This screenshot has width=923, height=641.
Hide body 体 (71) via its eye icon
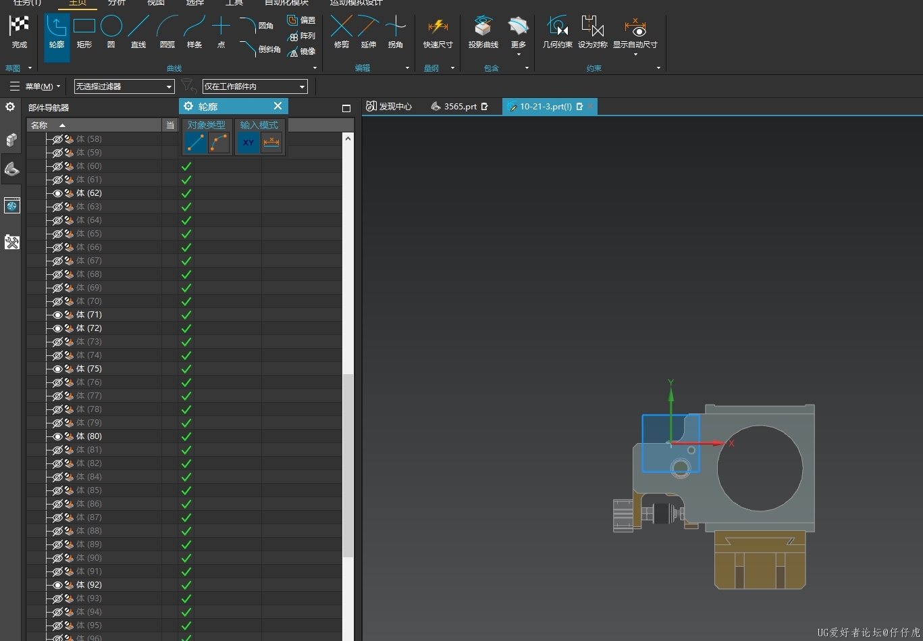[x=57, y=315]
